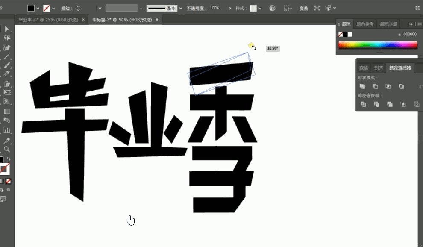Click the black fill swatch in control bar
Viewport: 423px width, 247px height.
click(31, 8)
